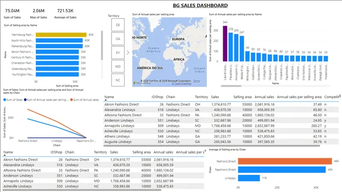Click the 46.50 cell in Altoona row
This screenshot has height=192, width=342.
(x=317, y=115)
